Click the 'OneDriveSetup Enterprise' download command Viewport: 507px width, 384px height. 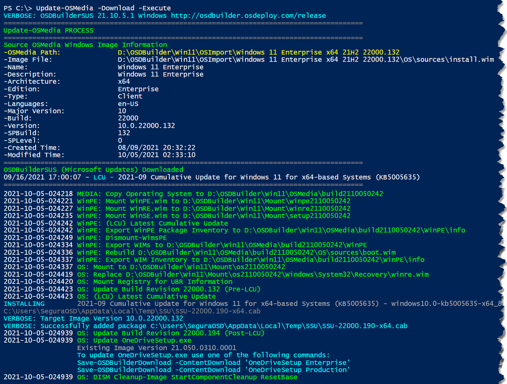(214, 362)
